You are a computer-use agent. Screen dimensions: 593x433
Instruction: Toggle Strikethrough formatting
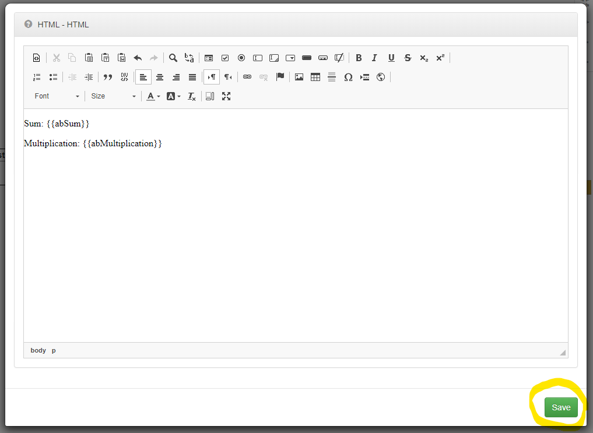click(408, 58)
